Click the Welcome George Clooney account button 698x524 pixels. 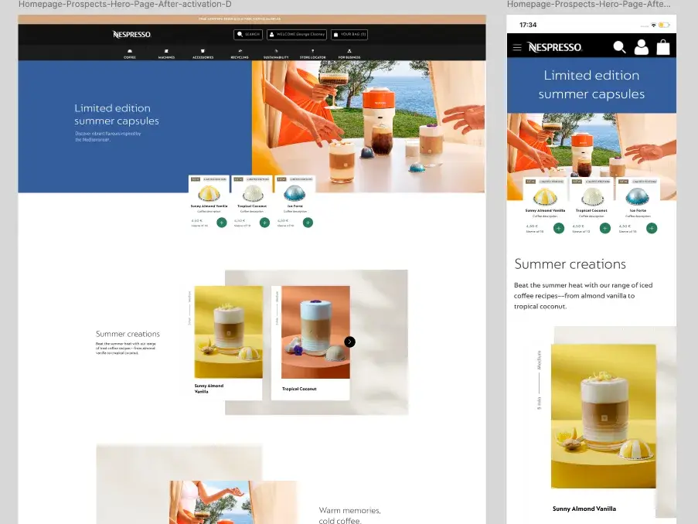[x=297, y=35]
